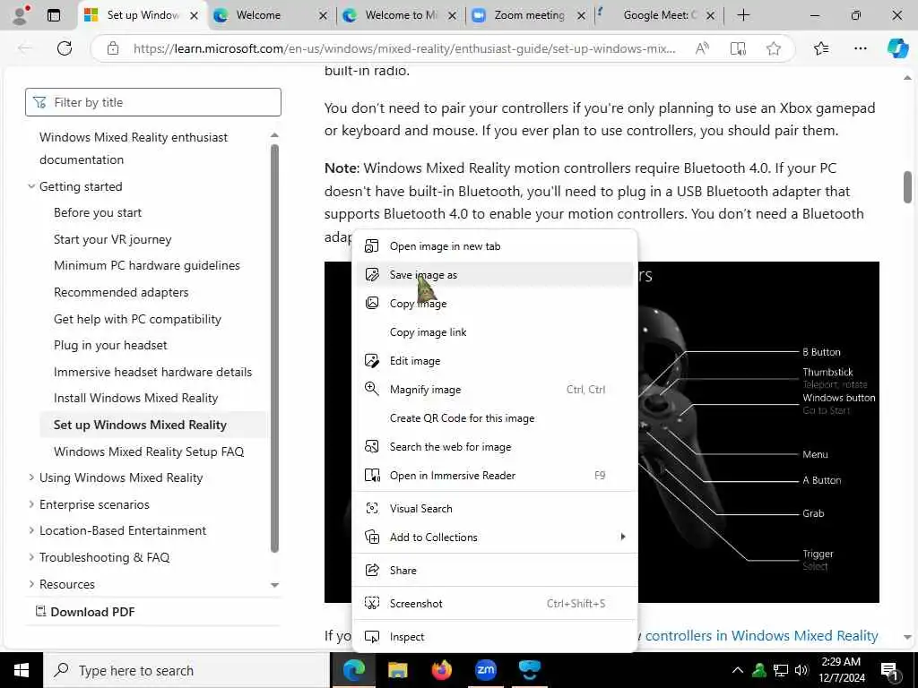Open Firefox from the taskbar
The height and width of the screenshot is (688, 918).
(442, 670)
